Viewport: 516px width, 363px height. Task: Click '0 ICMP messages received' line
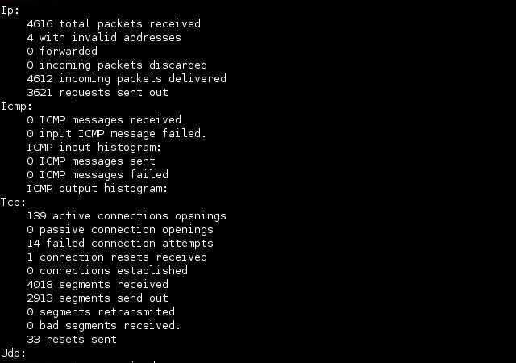pyautogui.click(x=104, y=120)
